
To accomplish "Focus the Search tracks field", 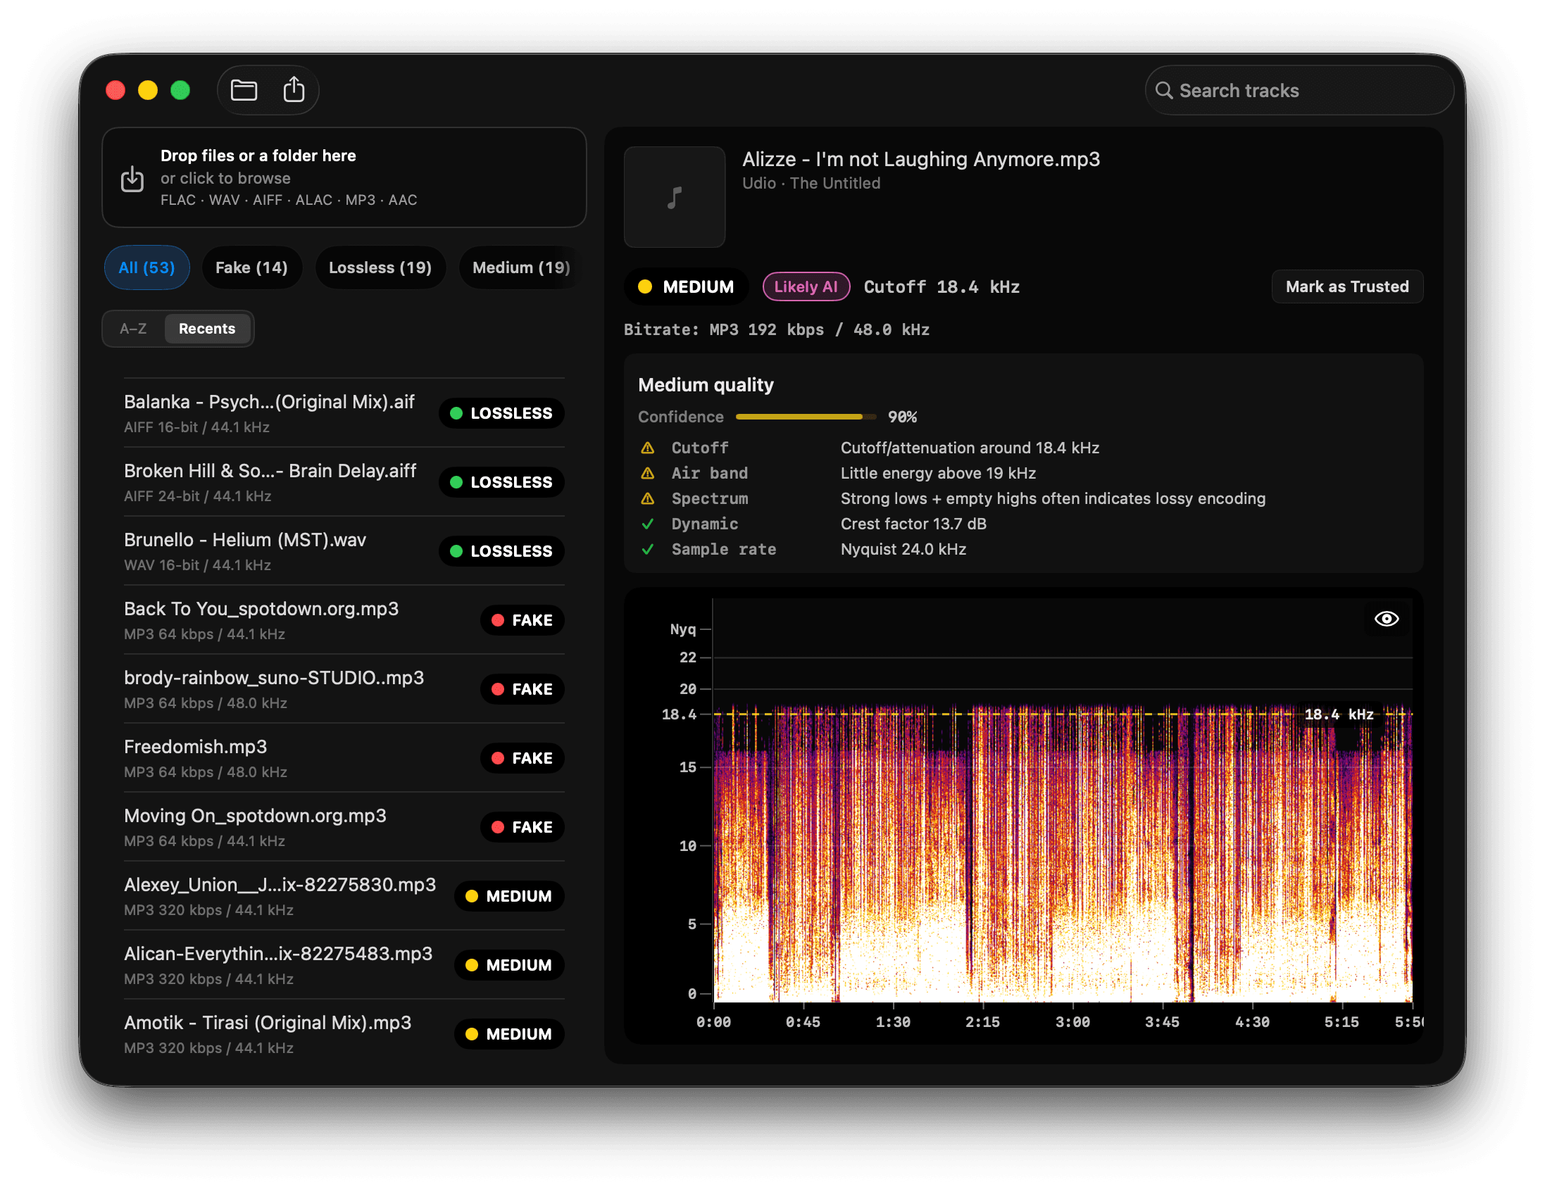I will (x=1299, y=91).
